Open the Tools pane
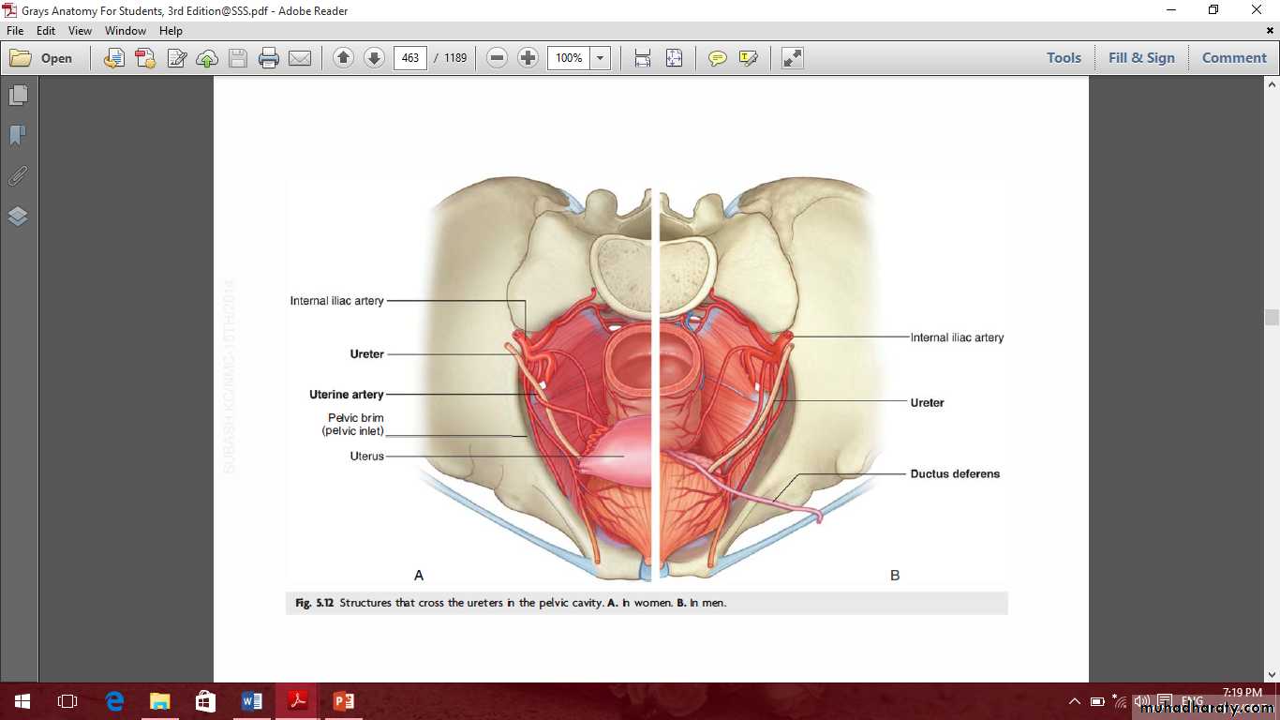The image size is (1280, 720). click(1064, 58)
